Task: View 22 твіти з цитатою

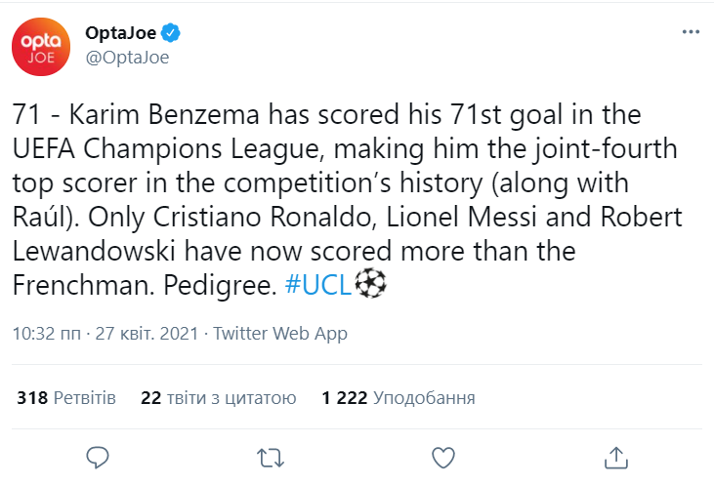Action: (218, 398)
